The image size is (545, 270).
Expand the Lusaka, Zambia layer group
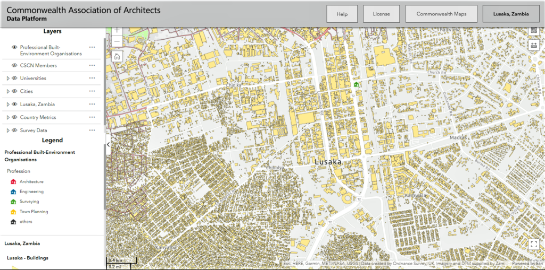pyautogui.click(x=7, y=104)
